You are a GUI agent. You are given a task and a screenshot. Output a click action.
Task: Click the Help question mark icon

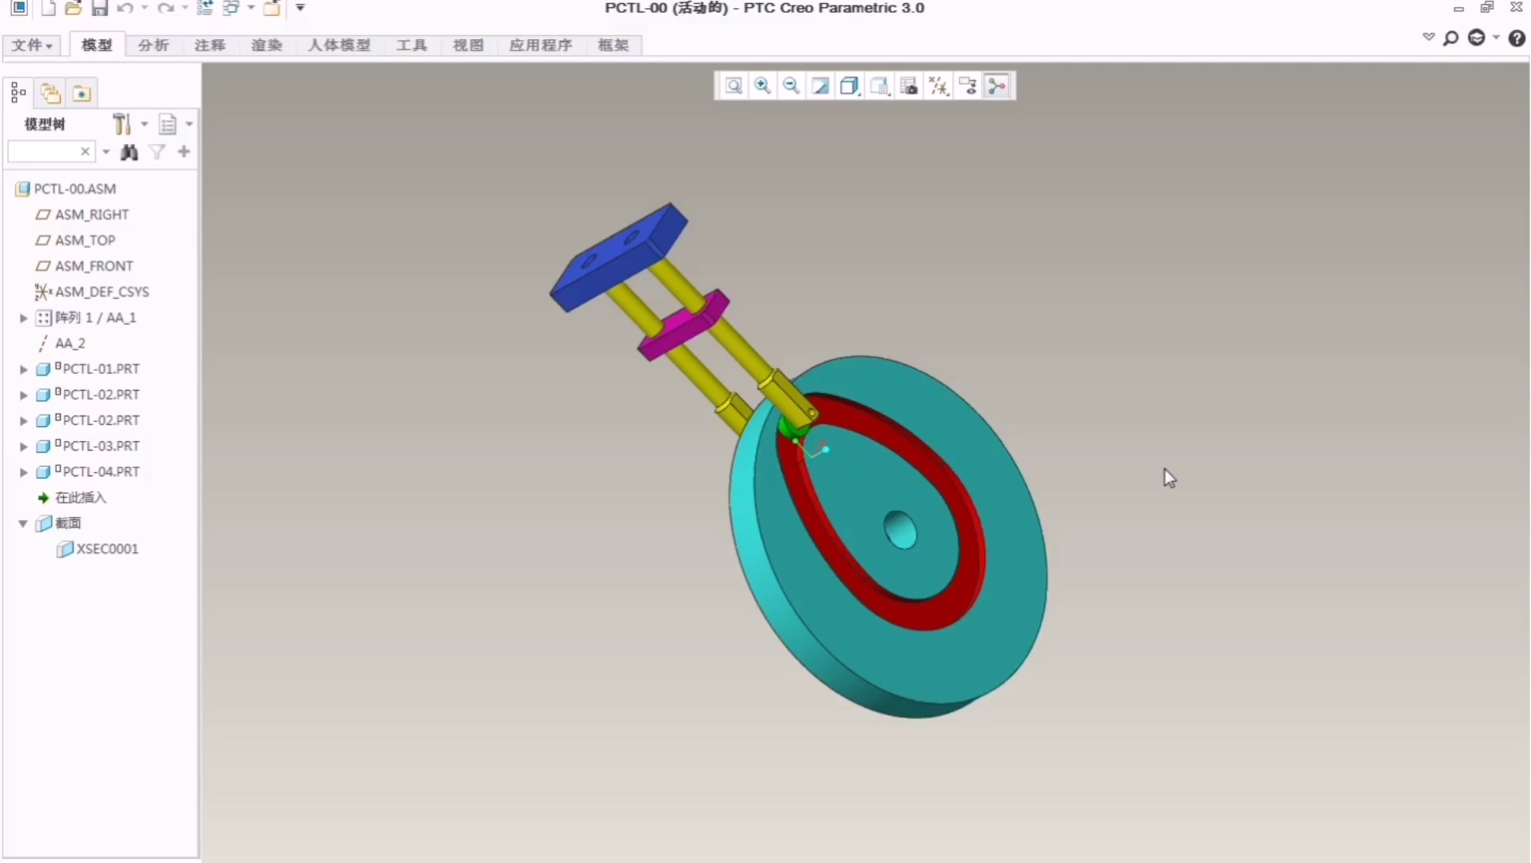(1517, 38)
